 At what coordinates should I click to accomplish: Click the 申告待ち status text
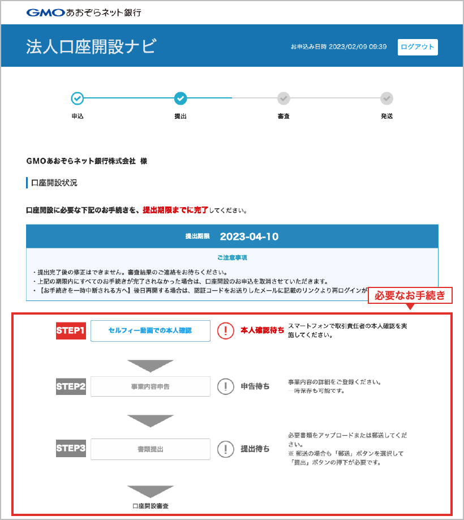click(255, 386)
